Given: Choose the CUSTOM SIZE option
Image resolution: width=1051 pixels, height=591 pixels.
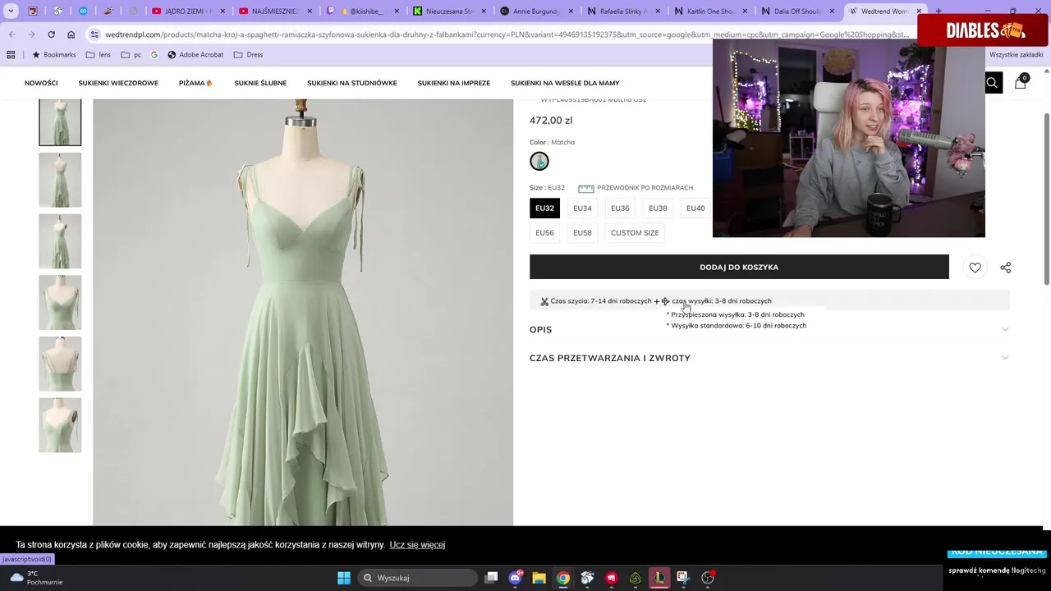Looking at the screenshot, I should (x=635, y=233).
